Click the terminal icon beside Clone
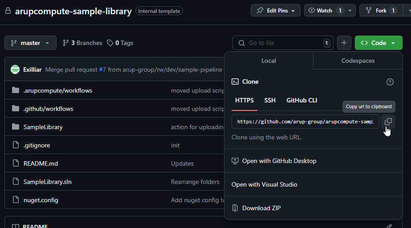 pyautogui.click(x=235, y=81)
